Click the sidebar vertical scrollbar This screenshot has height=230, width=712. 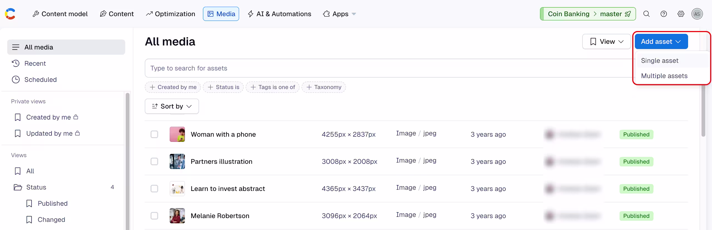128,161
